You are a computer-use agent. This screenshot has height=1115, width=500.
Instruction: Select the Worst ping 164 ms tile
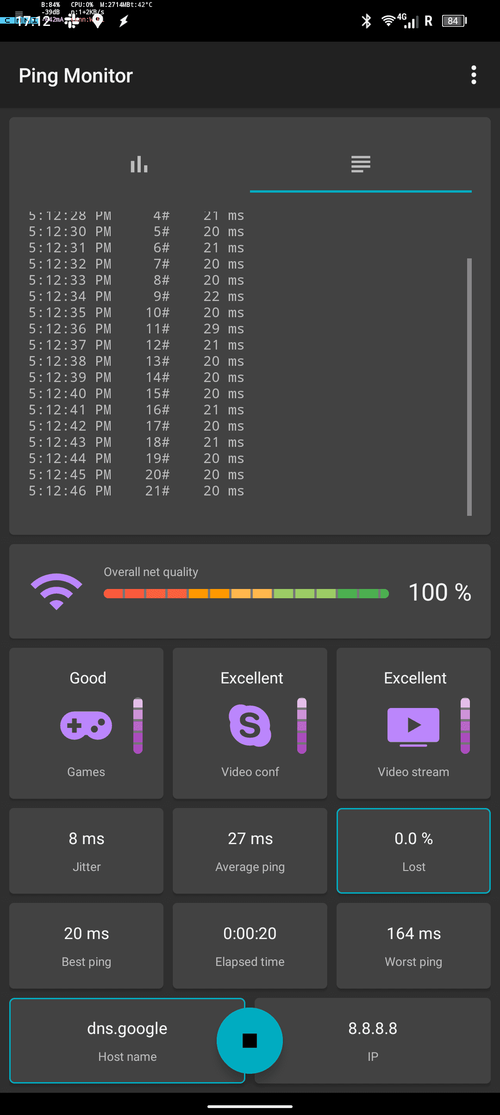click(413, 946)
